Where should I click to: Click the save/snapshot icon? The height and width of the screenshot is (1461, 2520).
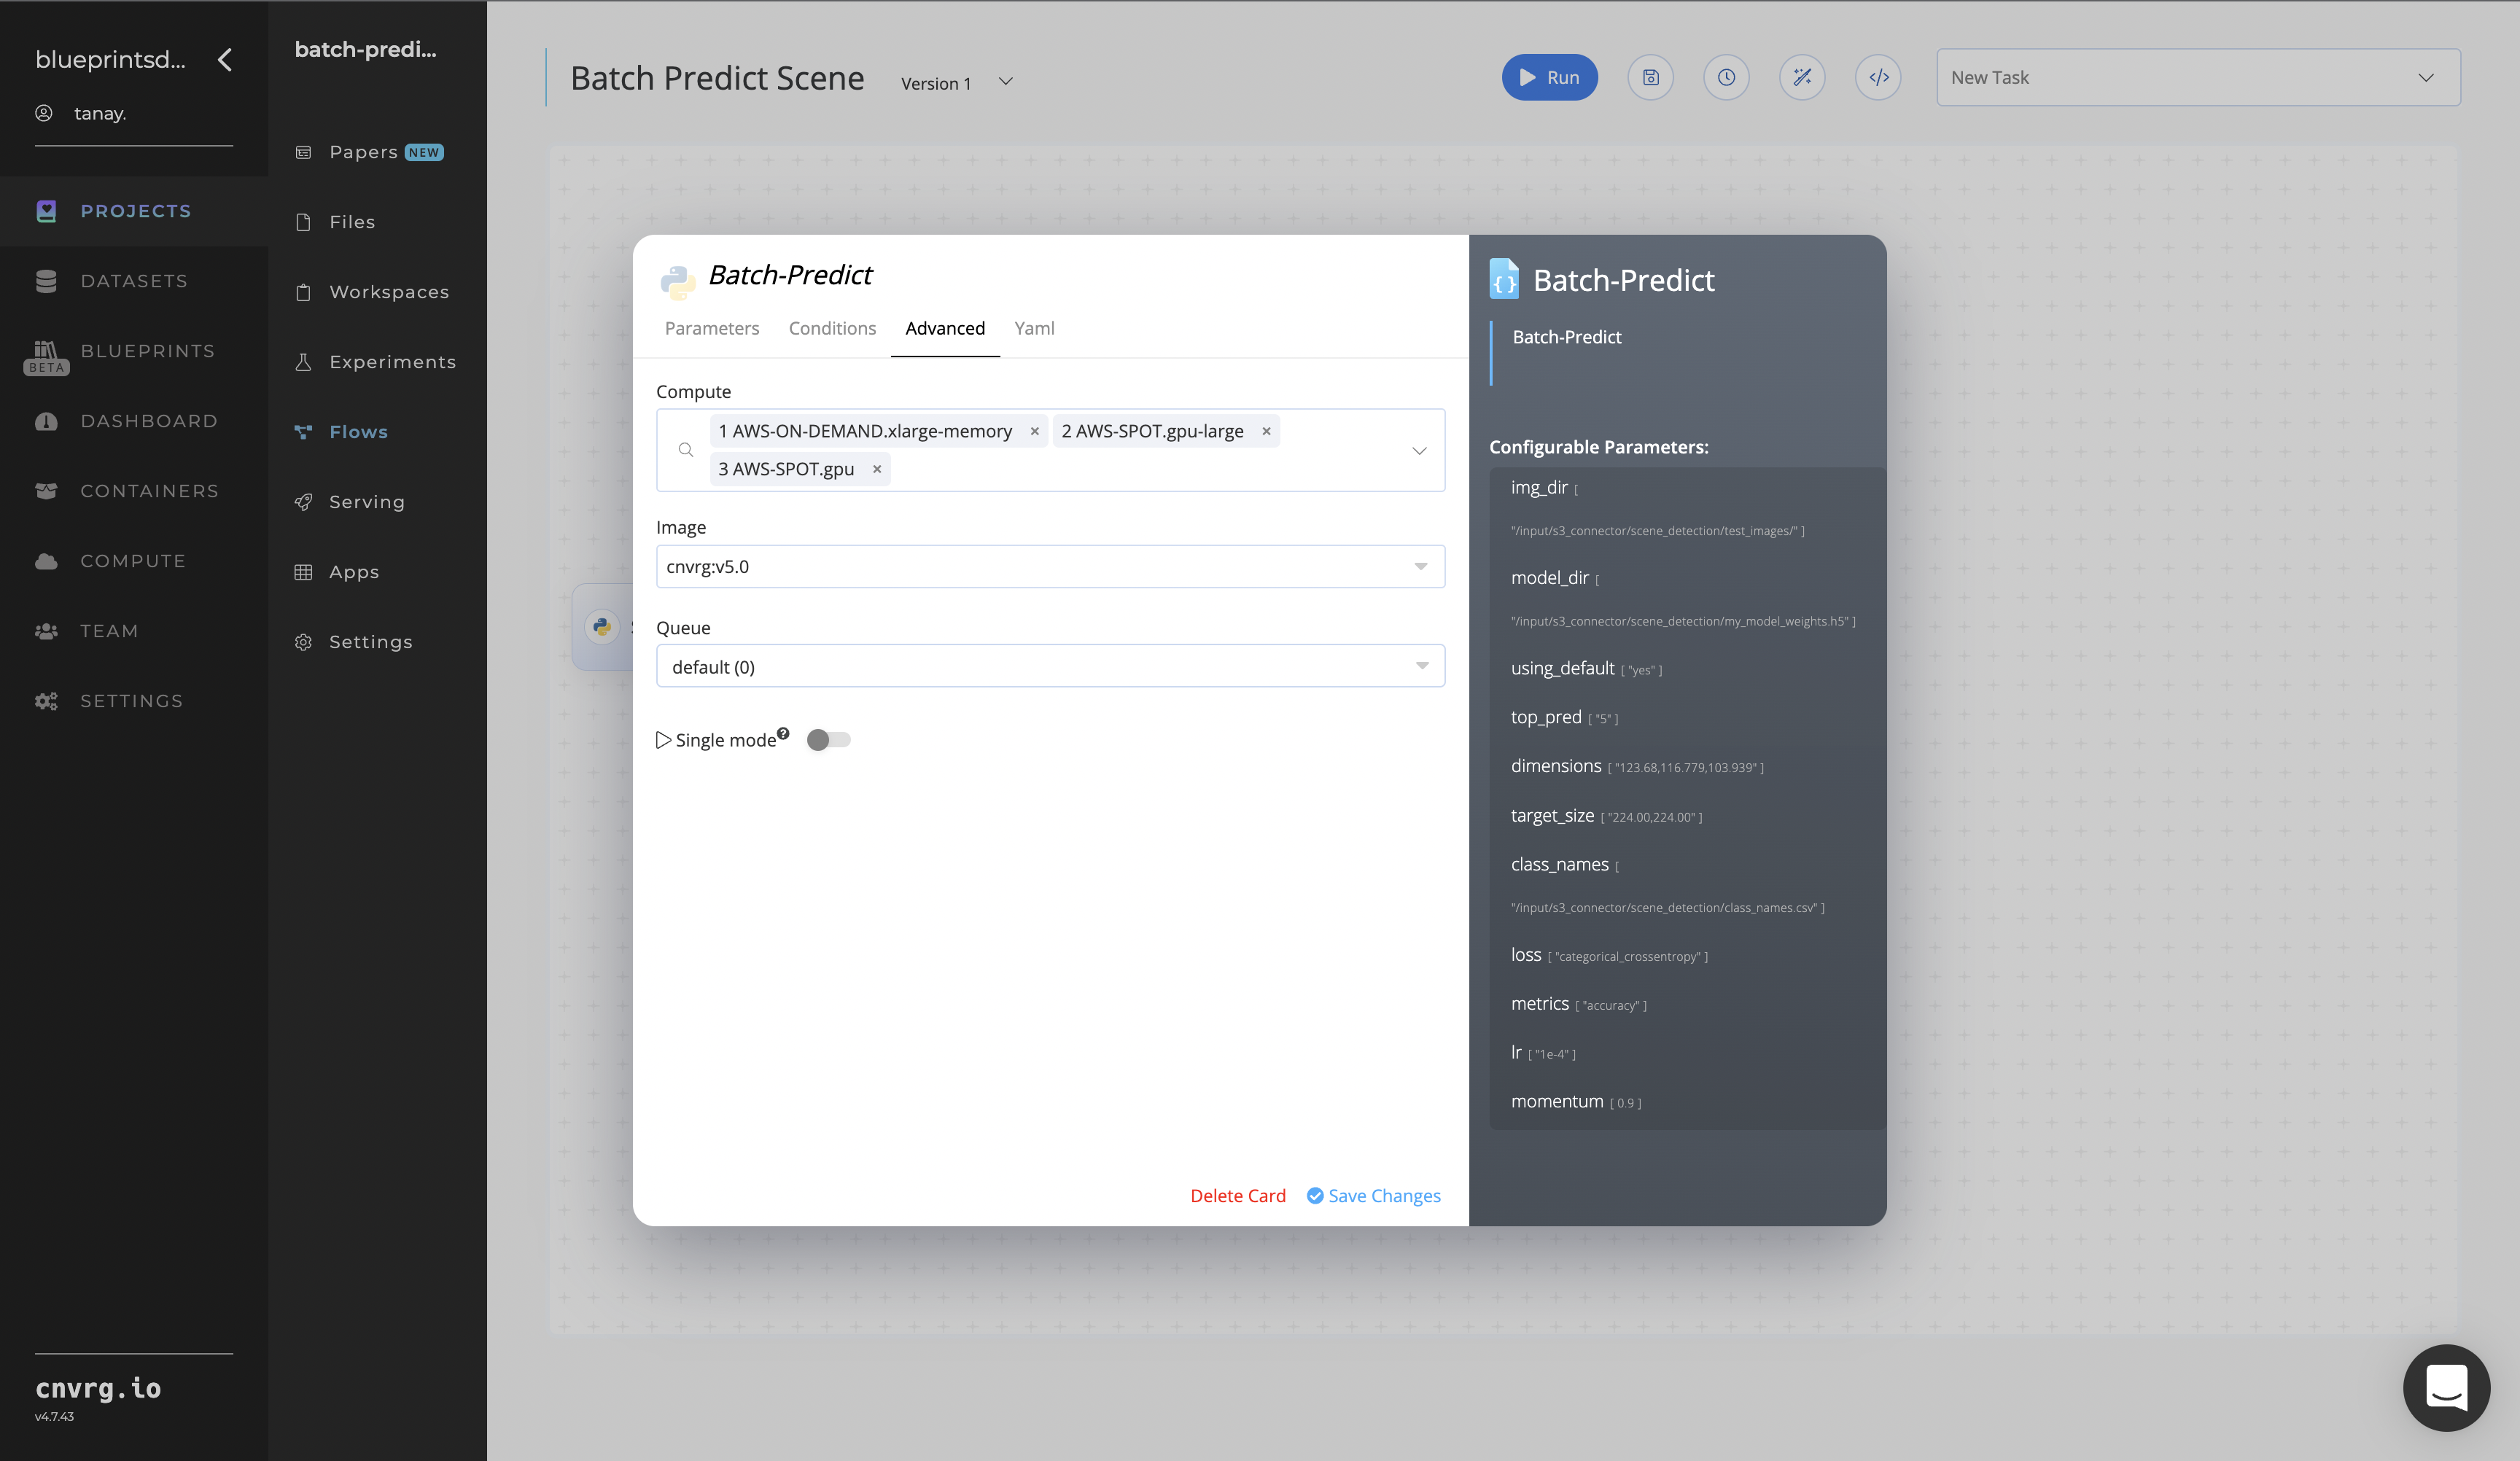(1650, 77)
